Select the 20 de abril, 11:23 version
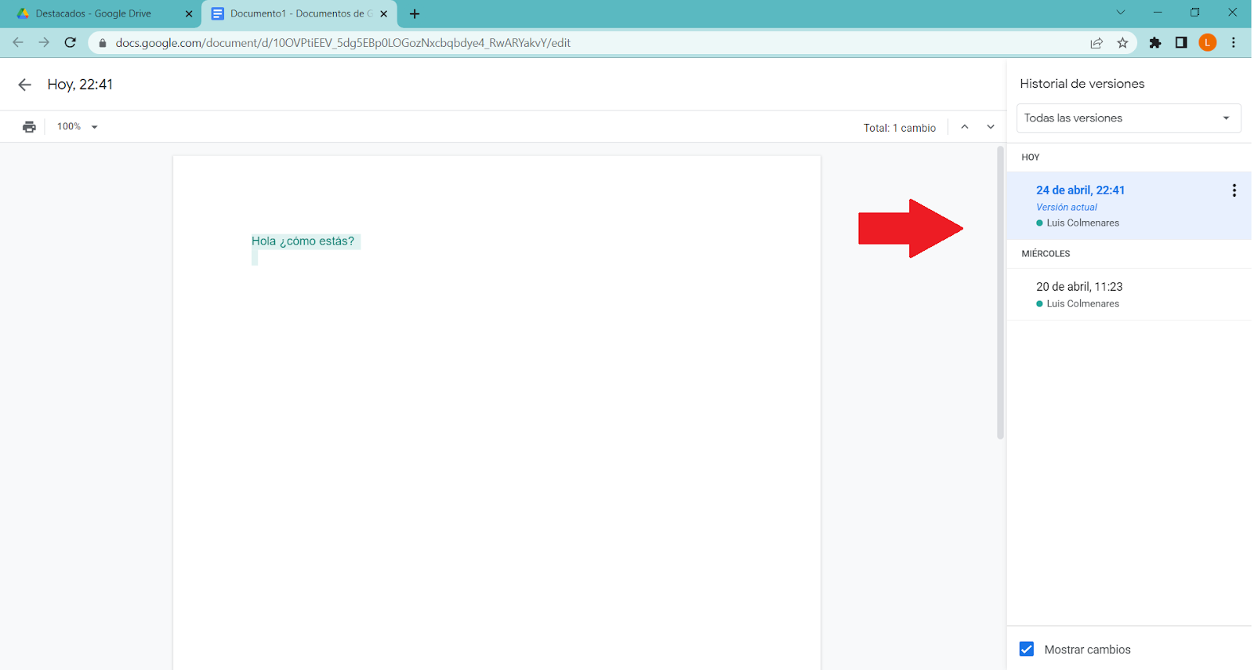This screenshot has width=1254, height=670. pyautogui.click(x=1129, y=295)
